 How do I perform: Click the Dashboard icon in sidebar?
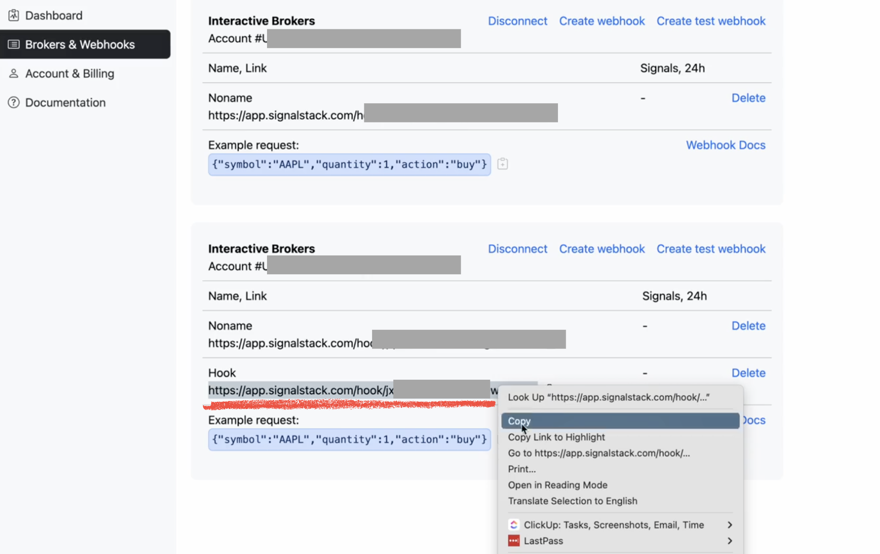(x=14, y=16)
